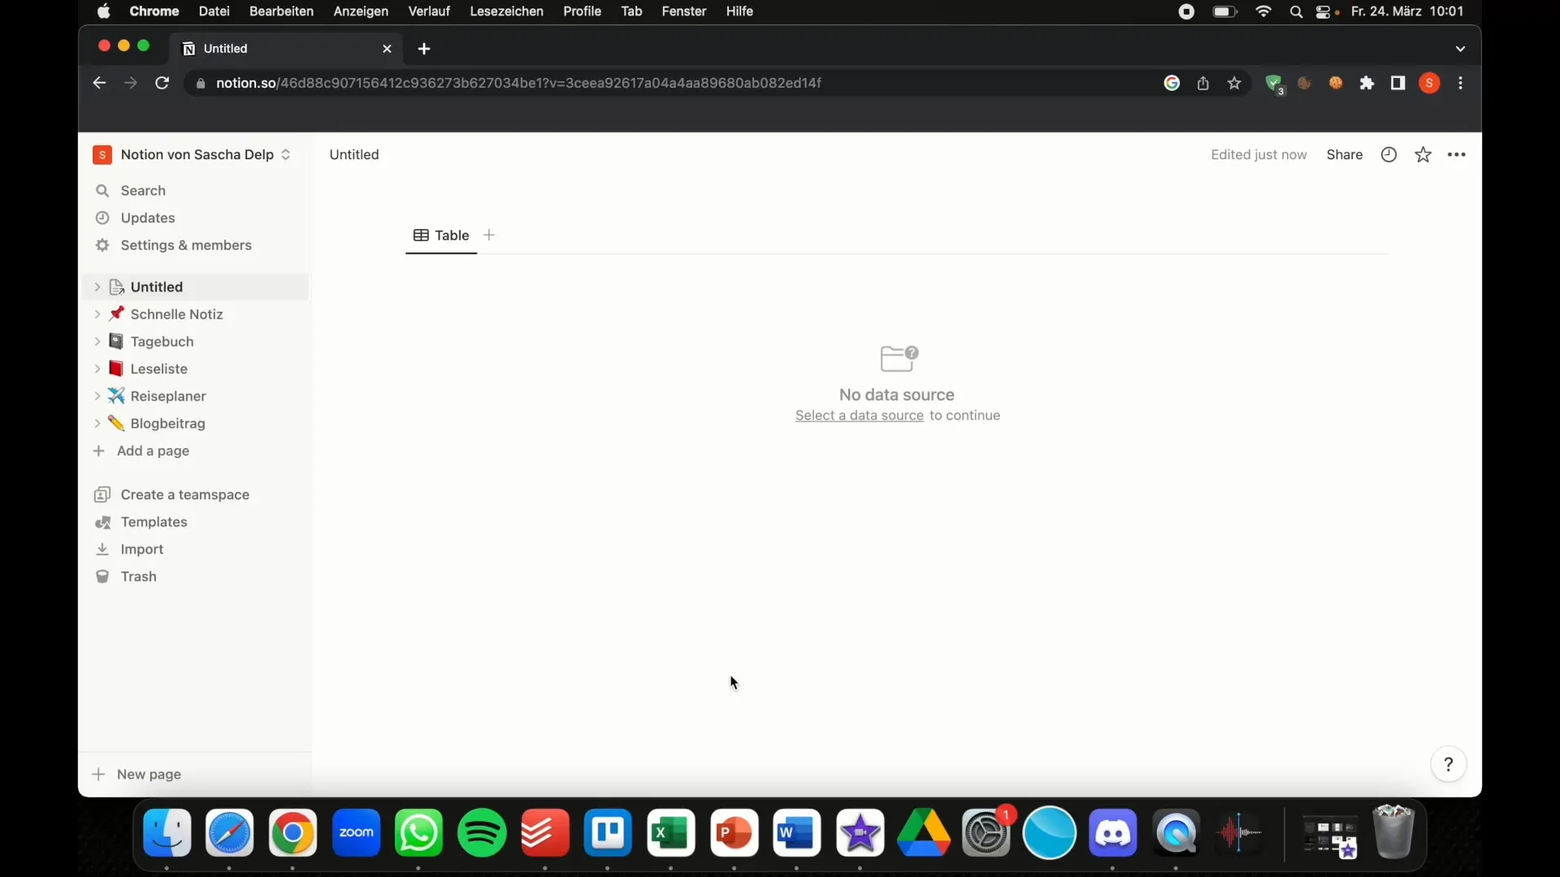Click the Create a teamspace icon

tap(102, 494)
